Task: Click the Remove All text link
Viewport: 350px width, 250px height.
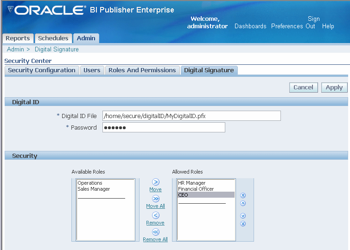Action: (x=155, y=239)
